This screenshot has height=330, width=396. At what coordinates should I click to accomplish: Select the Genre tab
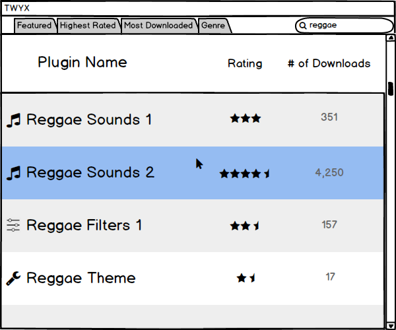(214, 26)
